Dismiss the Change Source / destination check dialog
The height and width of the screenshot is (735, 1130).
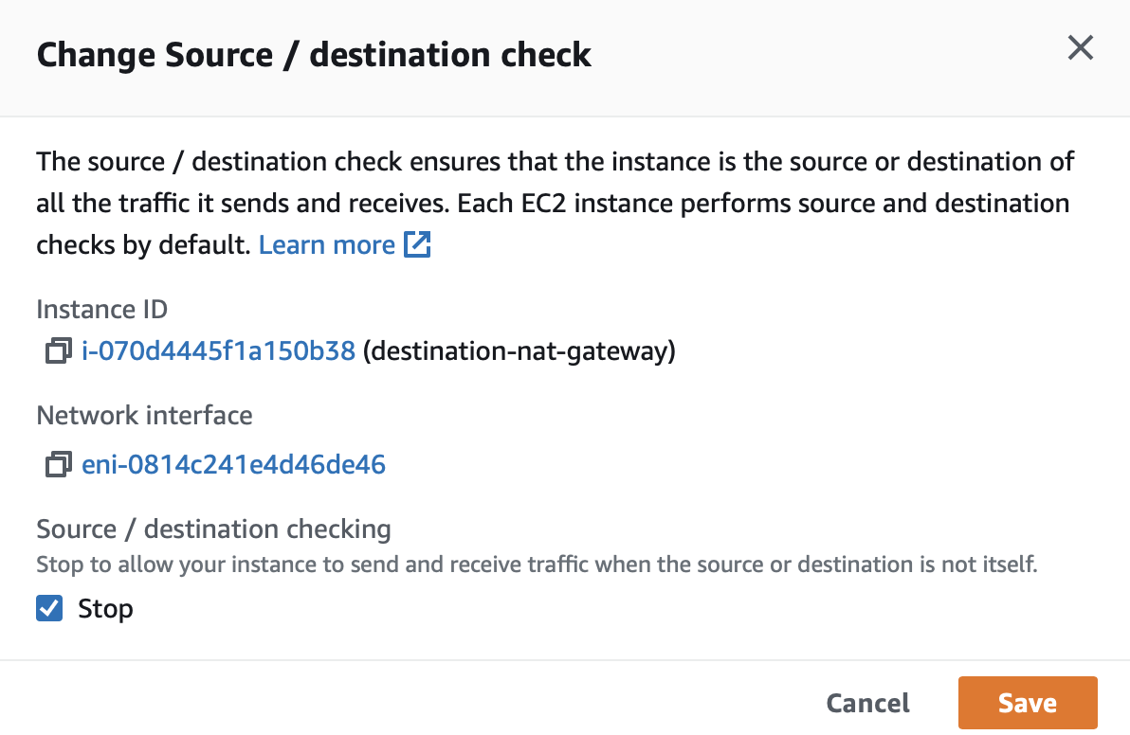point(1080,47)
